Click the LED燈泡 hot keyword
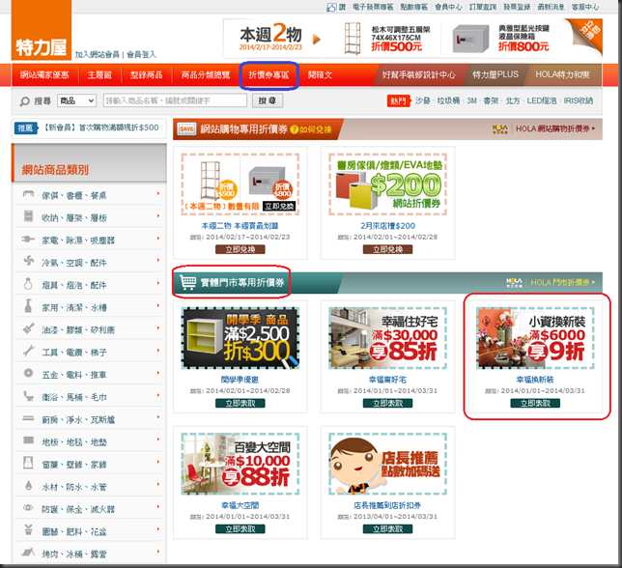622x568 pixels. click(x=542, y=101)
